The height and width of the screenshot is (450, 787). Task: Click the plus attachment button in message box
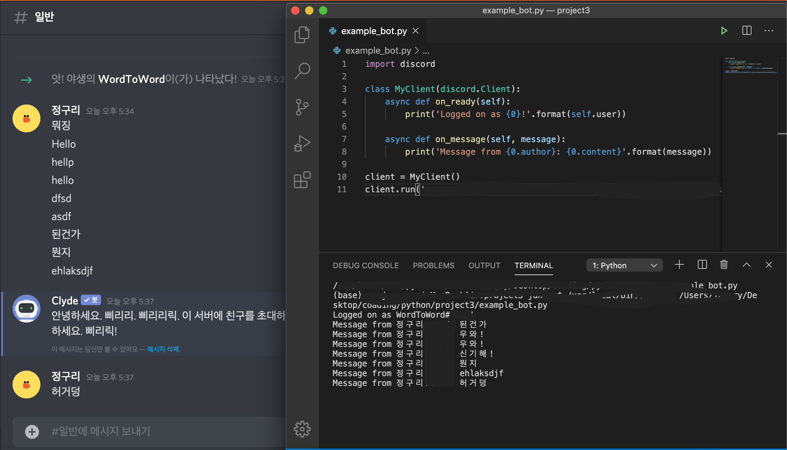(32, 432)
